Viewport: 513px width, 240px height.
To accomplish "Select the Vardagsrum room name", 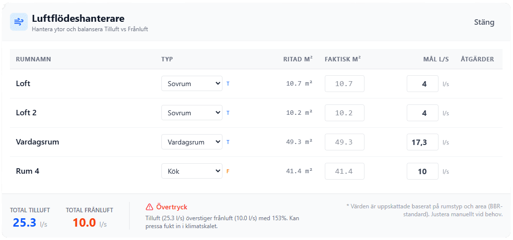I will tap(38, 142).
